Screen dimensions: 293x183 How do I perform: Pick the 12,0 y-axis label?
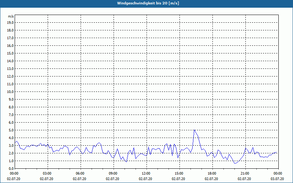coord(10,76)
